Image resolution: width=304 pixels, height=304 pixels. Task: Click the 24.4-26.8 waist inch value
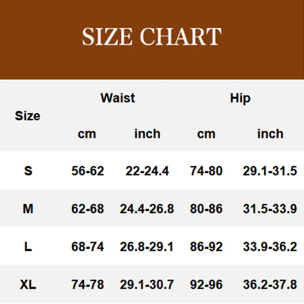[147, 209]
